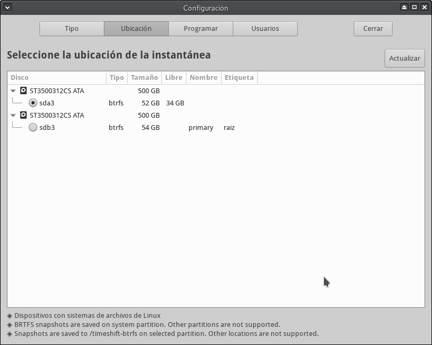Sort by the Disco column header
This screenshot has height=345, width=432.
click(56, 78)
